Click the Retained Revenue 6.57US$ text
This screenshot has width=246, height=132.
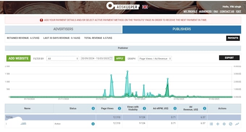pos(23,38)
